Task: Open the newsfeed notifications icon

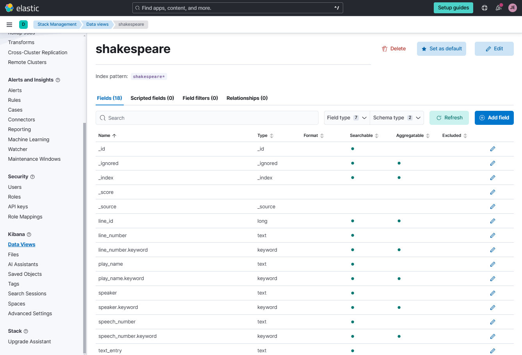Action: [499, 8]
